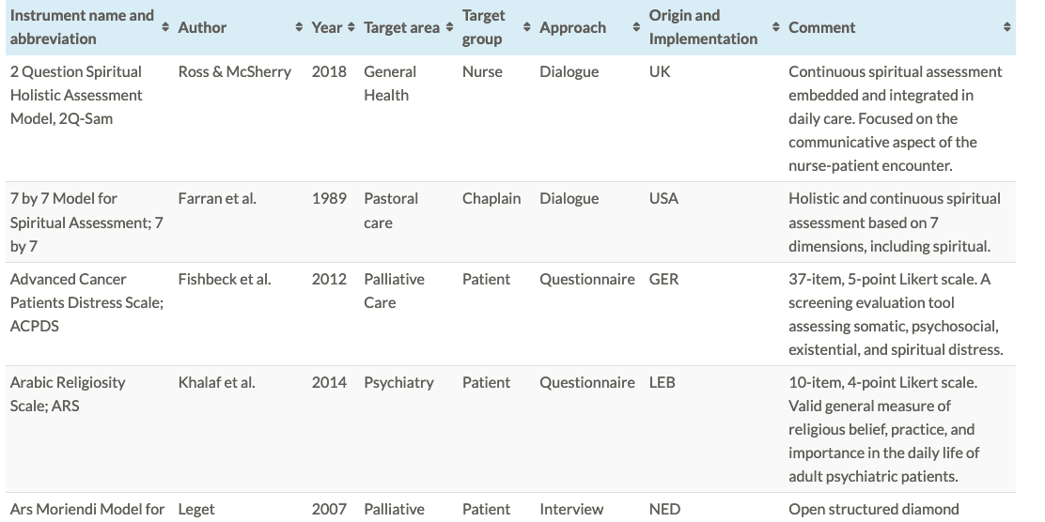Click sort arrows icon beside Origin and Implementation
The width and height of the screenshot is (1045, 522).
point(775,27)
